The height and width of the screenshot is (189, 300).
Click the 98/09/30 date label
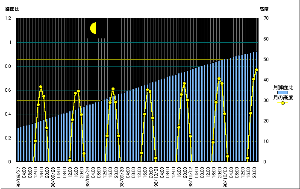click(x=122, y=175)
